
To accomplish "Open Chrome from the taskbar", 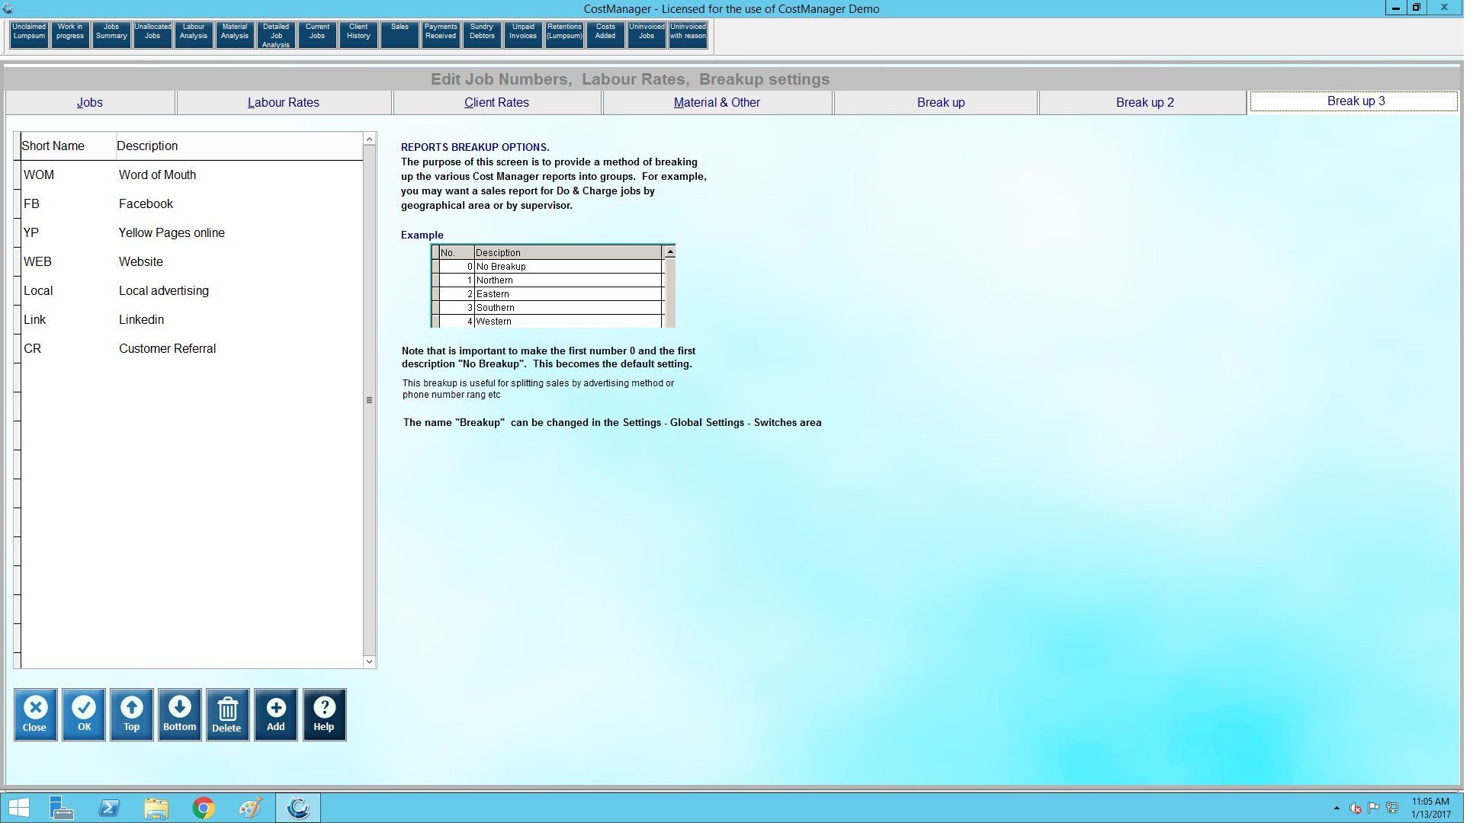I will [203, 808].
